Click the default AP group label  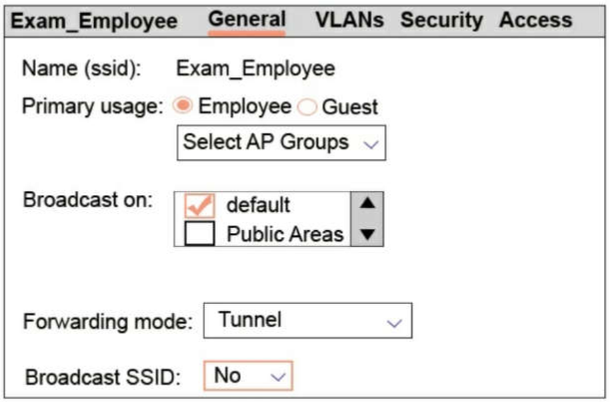point(258,205)
